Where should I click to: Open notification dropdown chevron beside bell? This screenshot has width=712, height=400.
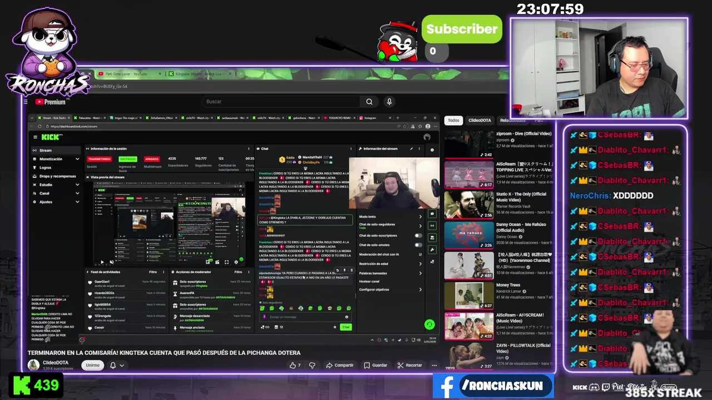[x=122, y=365]
